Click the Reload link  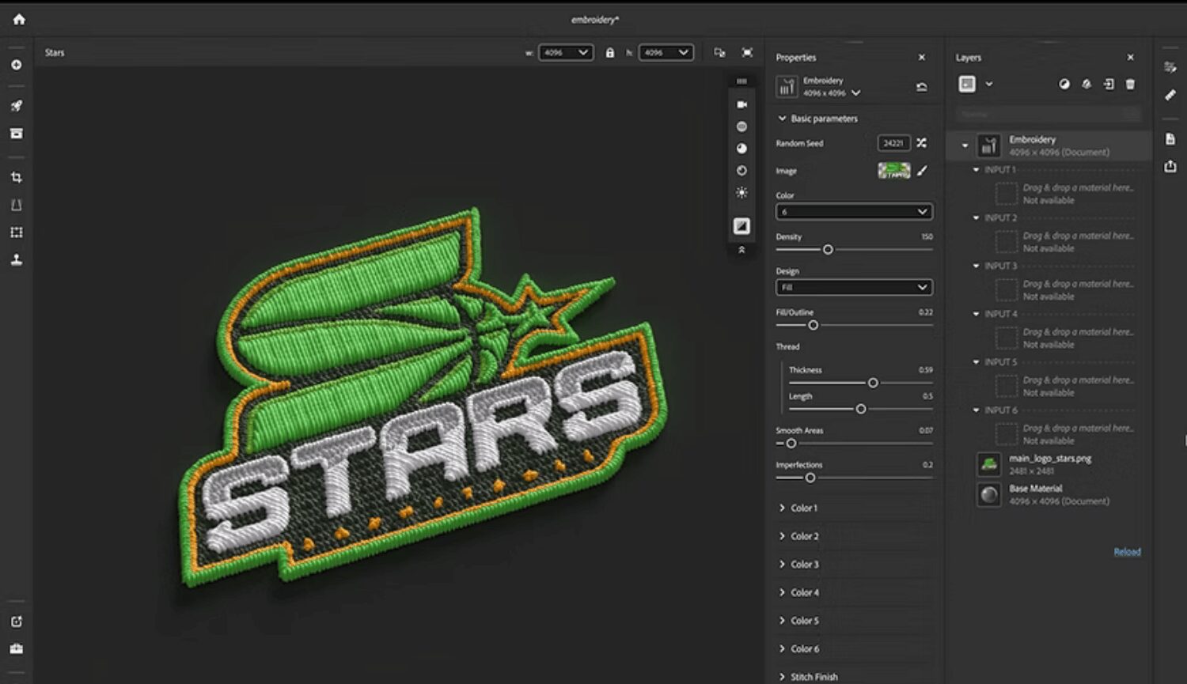pos(1127,552)
